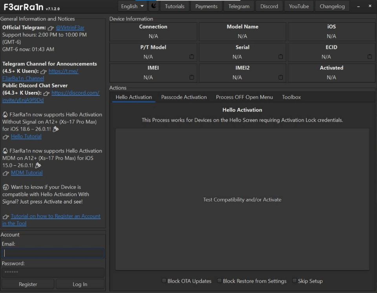
Task: Click the iOS N/A value
Action: tap(331, 36)
